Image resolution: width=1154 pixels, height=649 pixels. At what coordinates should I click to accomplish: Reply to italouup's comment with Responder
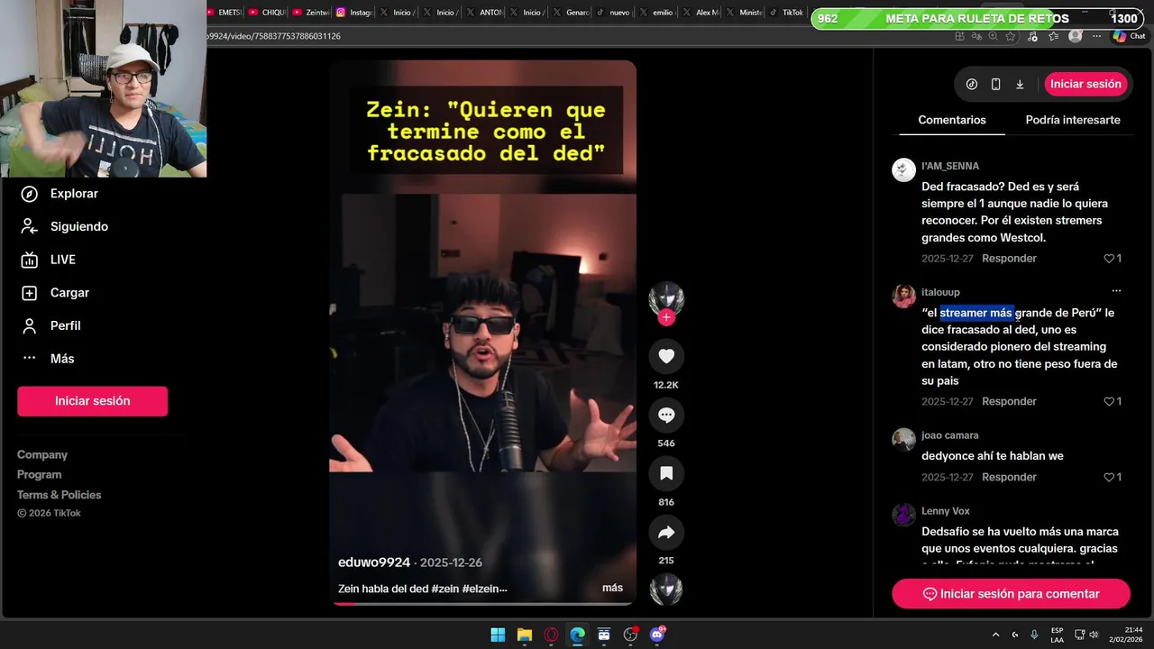(x=1009, y=402)
